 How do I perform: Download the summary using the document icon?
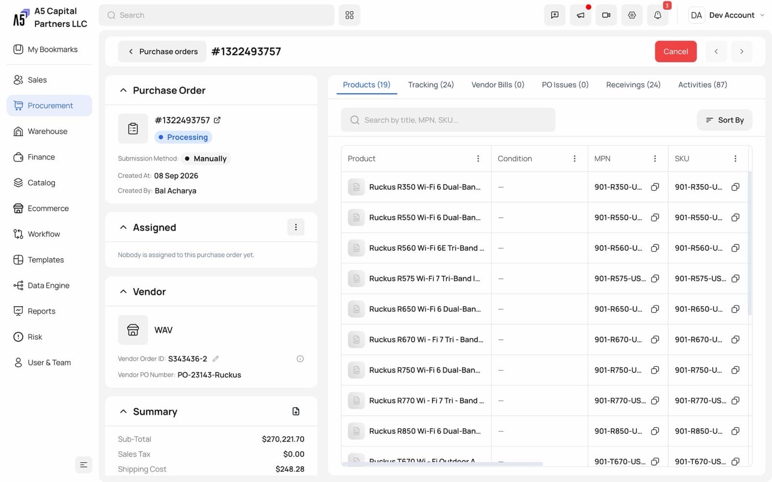click(x=296, y=411)
